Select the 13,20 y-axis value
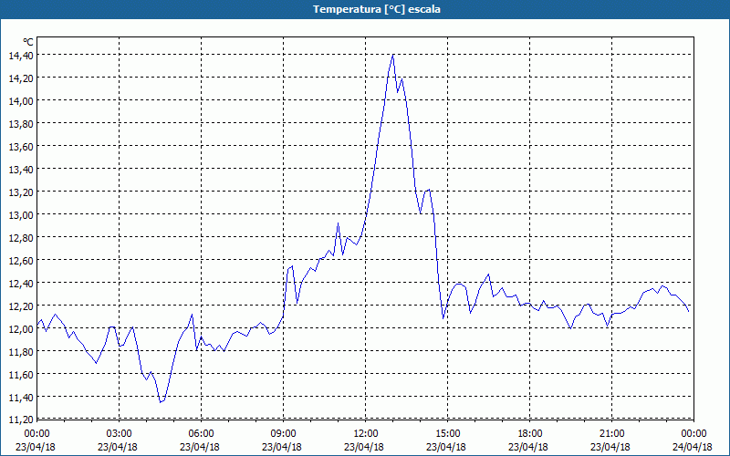 click(21, 192)
